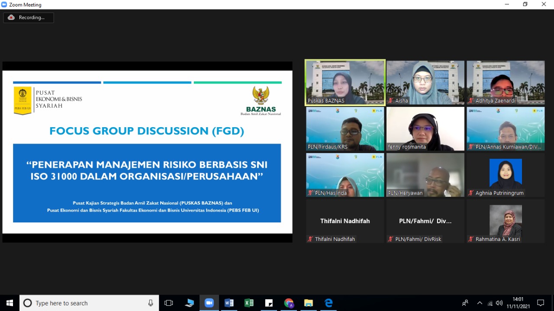
Task: Click the shared FGD presentation slide
Action: 147,152
